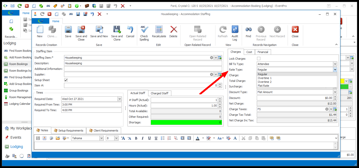Click cut scissors icon in notes toolbar

click(x=243, y=138)
